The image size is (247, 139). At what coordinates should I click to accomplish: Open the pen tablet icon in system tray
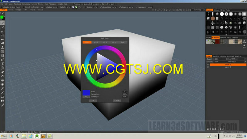tap(209, 136)
